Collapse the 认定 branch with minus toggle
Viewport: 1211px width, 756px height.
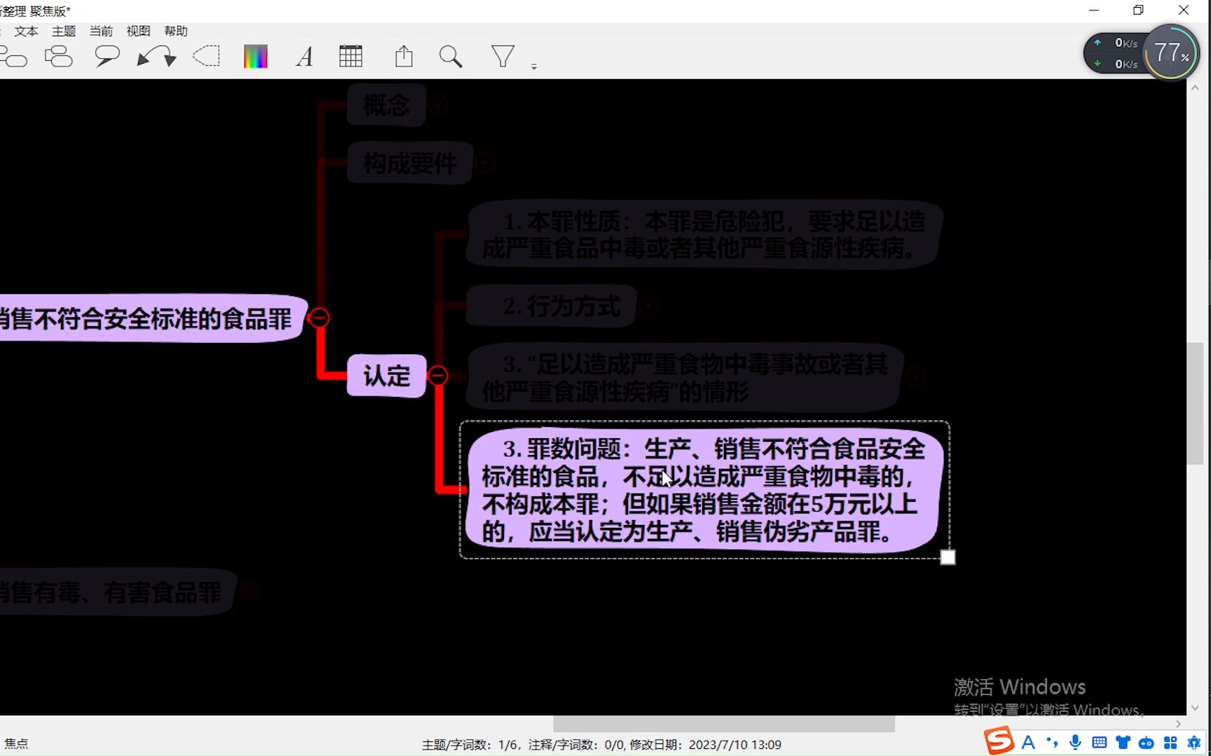click(438, 376)
